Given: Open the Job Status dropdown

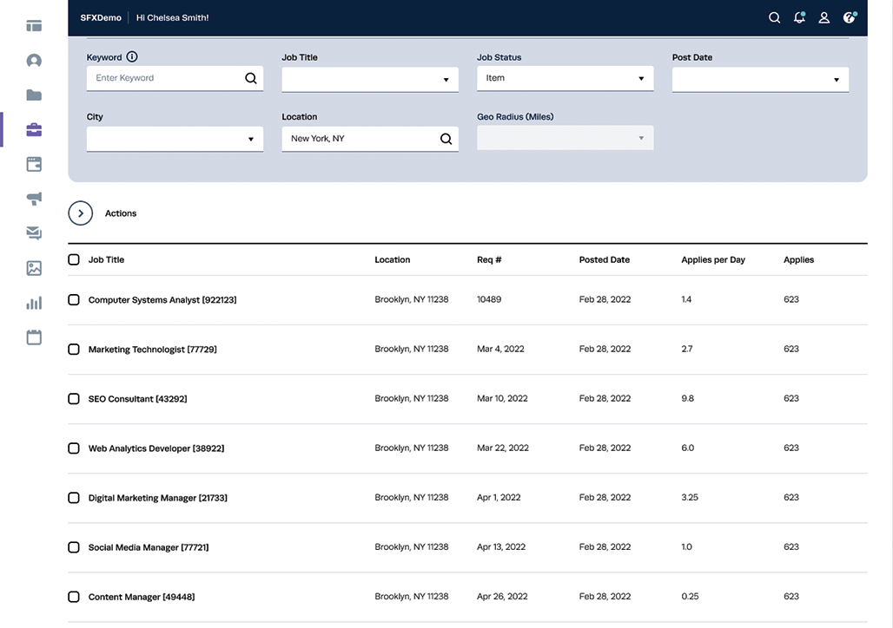Looking at the screenshot, I should click(565, 78).
